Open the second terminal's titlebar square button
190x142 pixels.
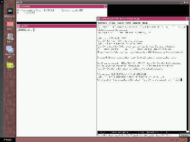19,26
